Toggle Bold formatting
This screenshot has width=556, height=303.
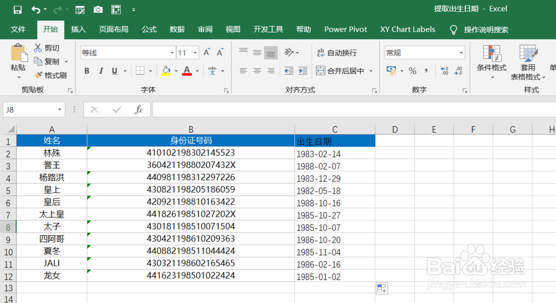(87, 71)
